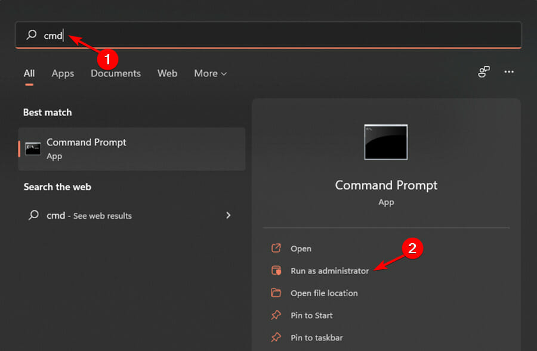The width and height of the screenshot is (537, 351).
Task: Click the Open file location folder icon
Action: point(276,293)
